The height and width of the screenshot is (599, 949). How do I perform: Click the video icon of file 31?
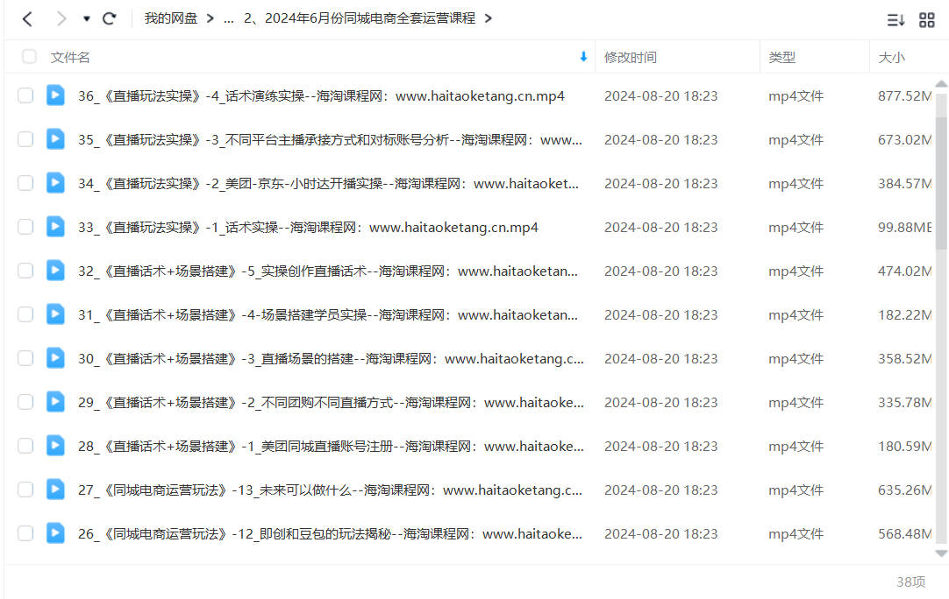click(x=55, y=314)
